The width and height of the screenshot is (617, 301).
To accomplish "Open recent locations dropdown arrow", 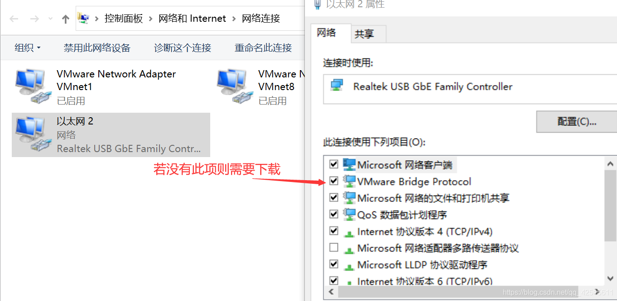I will click(50, 19).
